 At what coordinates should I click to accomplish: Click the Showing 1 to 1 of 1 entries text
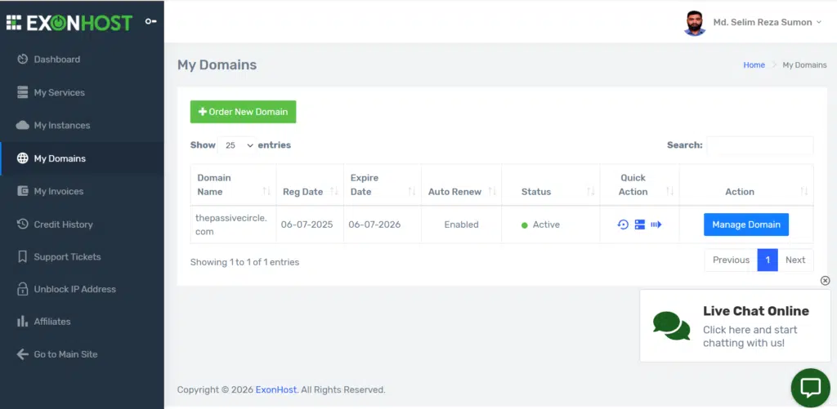coord(244,262)
